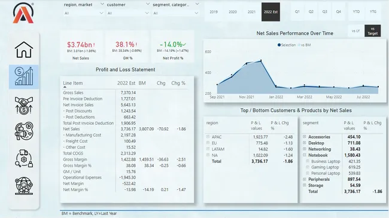The height and width of the screenshot is (218, 389).
Task: Expand the Networking segment
Action: click(x=305, y=149)
